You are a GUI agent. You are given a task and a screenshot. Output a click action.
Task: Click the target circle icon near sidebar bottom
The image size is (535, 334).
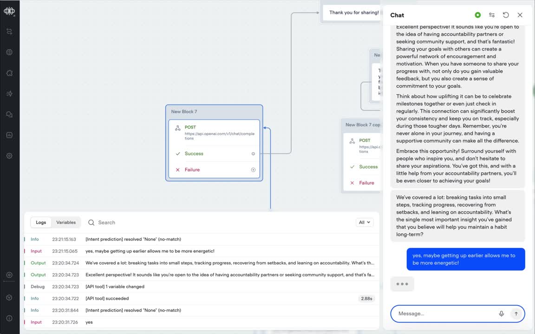[x=9, y=275]
